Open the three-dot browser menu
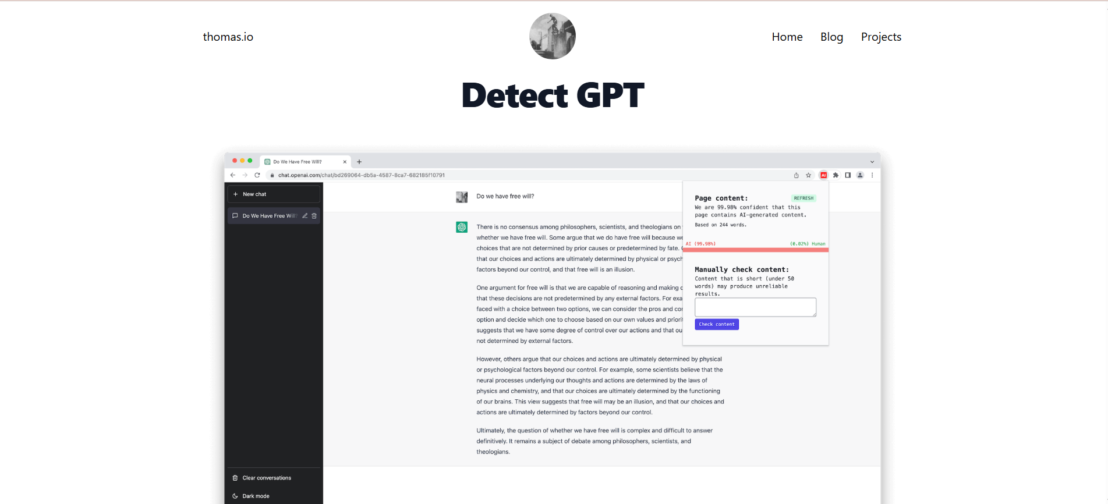This screenshot has width=1108, height=504. coord(872,175)
